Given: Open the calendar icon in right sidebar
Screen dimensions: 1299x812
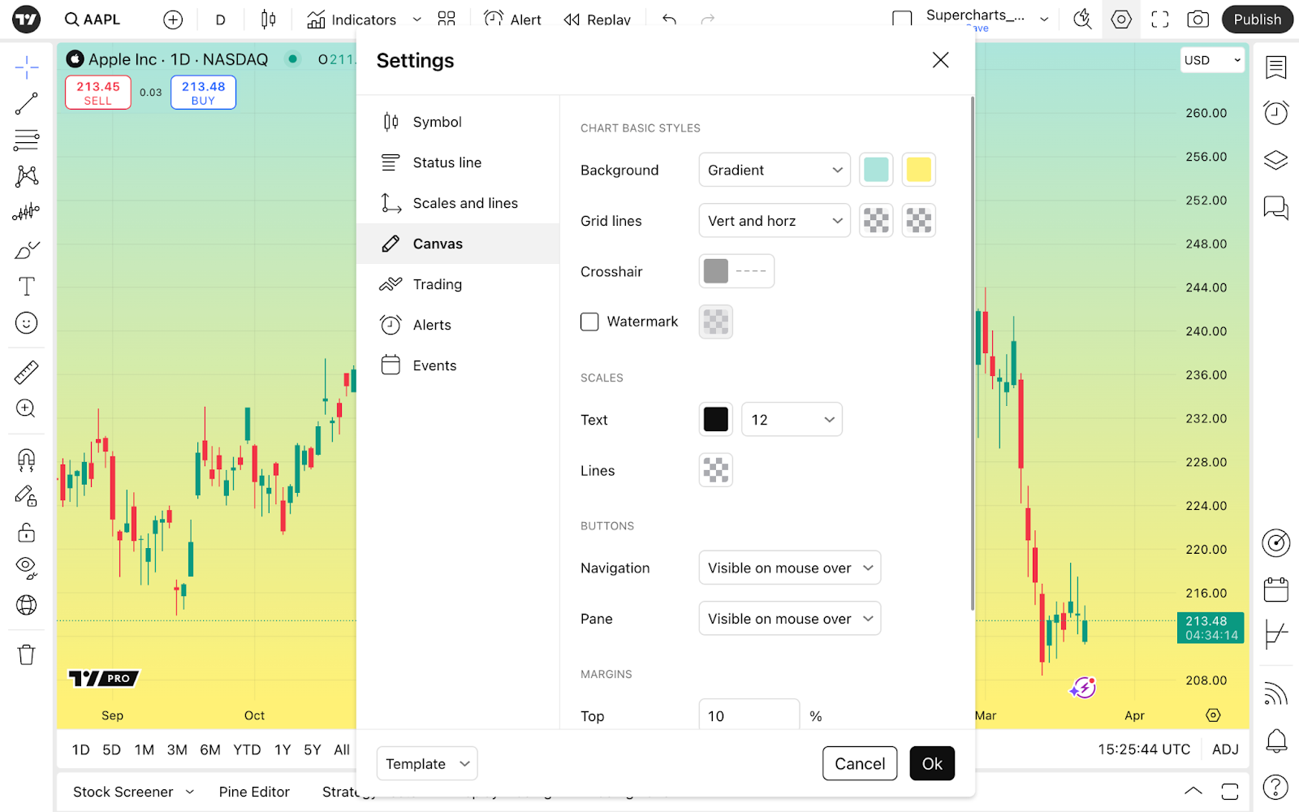Looking at the screenshot, I should pyautogui.click(x=1276, y=590).
